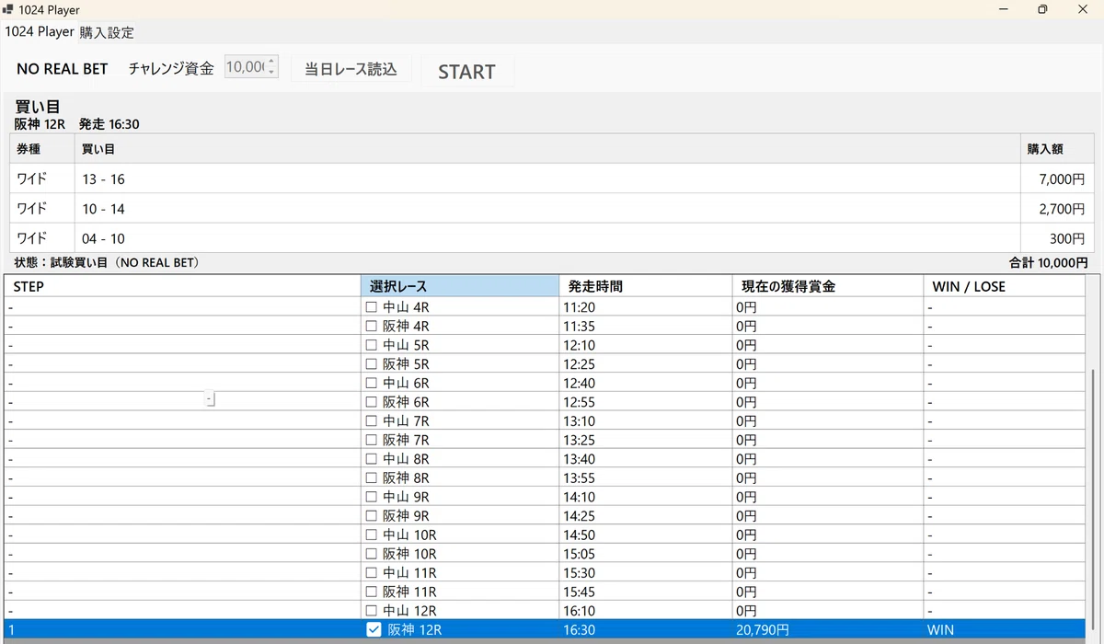This screenshot has width=1104, height=644.
Task: Sort by 現在の獲得賞金 column header
Action: tap(827, 286)
